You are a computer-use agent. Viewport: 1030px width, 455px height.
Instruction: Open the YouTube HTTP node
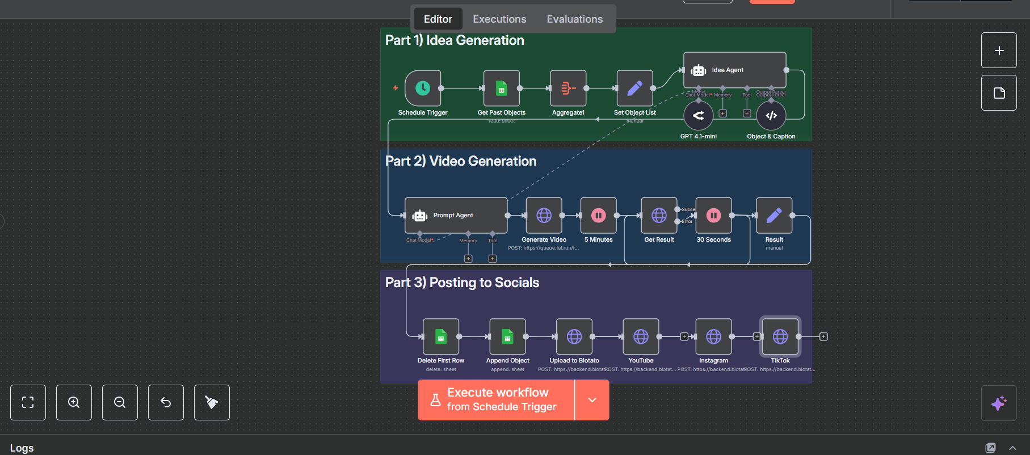tap(641, 336)
